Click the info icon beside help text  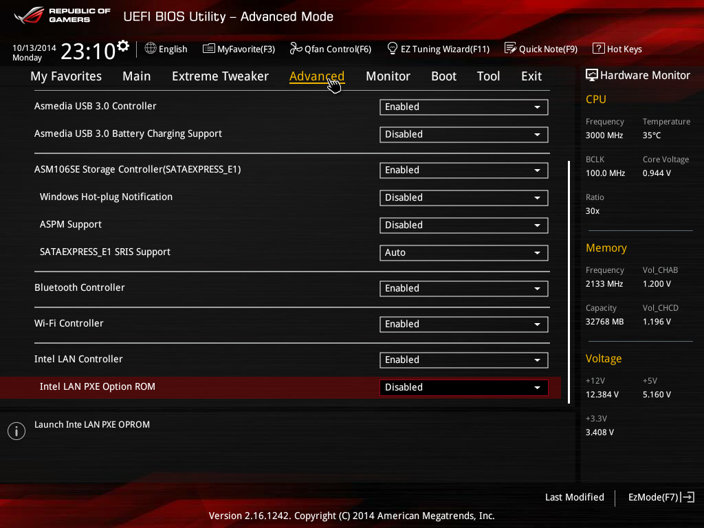click(x=16, y=431)
